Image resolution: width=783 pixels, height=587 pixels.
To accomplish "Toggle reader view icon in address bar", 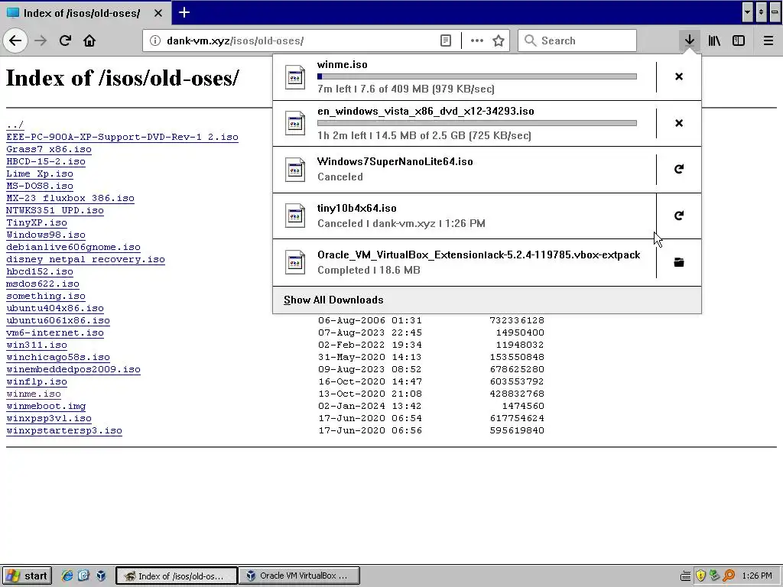I will pyautogui.click(x=446, y=41).
